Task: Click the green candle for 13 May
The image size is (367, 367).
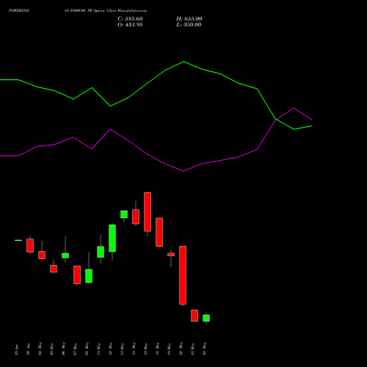Action: pos(124,214)
